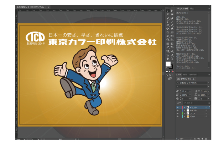Open the font style dropdown arrow

pyautogui.click(x=208, y=86)
